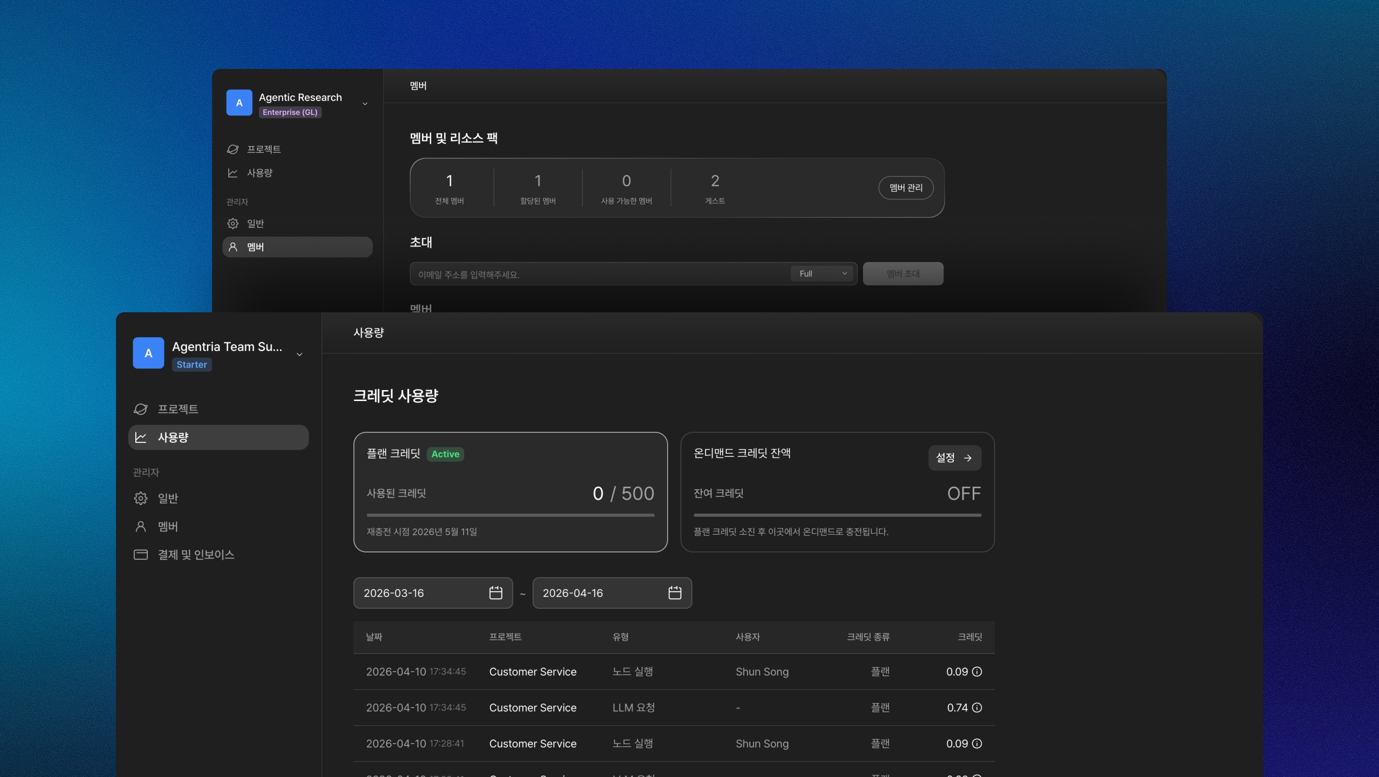Select 사용량 in the back window sidebar
Image resolution: width=1379 pixels, height=777 pixels.
point(260,173)
